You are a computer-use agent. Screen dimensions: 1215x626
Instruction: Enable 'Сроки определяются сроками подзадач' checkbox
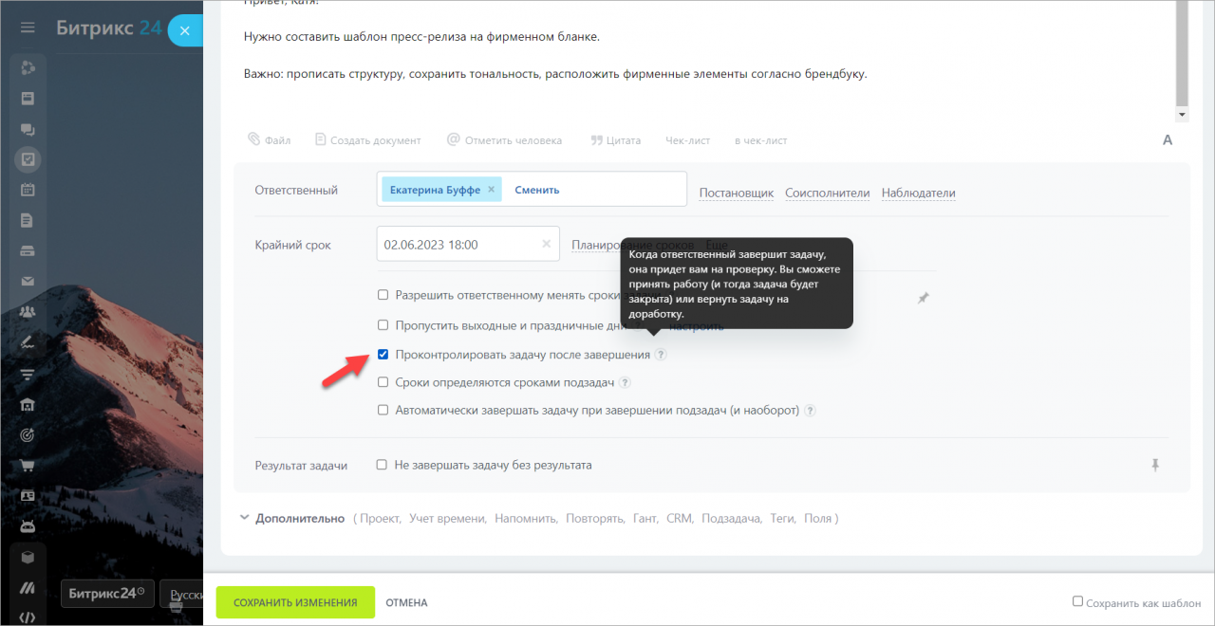(383, 382)
